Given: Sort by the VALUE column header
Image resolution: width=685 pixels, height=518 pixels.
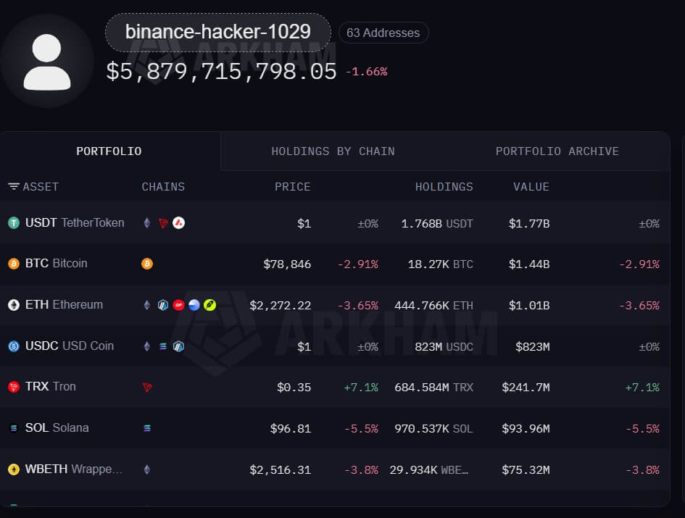Looking at the screenshot, I should [x=531, y=186].
